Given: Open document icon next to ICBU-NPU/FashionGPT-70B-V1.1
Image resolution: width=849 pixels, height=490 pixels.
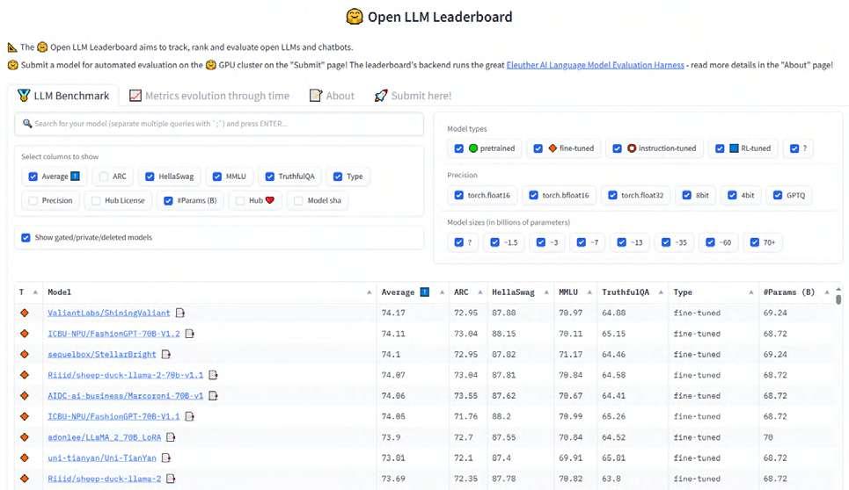Looking at the screenshot, I should [189, 416].
